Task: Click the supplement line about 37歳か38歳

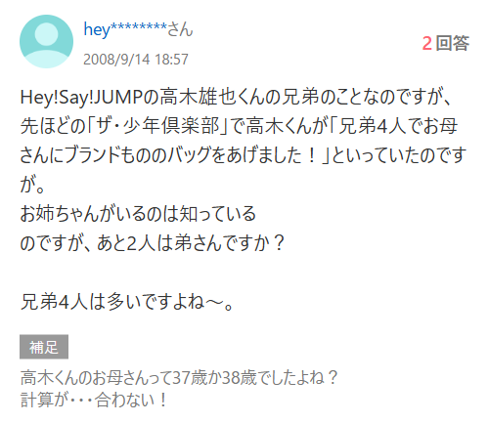Action: pyautogui.click(x=179, y=378)
